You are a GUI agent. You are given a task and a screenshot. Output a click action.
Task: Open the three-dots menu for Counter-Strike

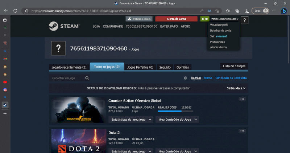click(242, 99)
